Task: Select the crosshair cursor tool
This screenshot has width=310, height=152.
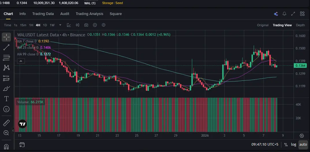Action: pyautogui.click(x=6, y=37)
